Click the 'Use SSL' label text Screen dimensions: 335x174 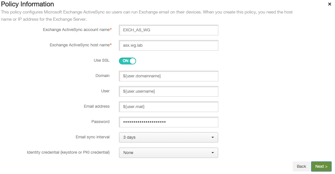click(102, 60)
